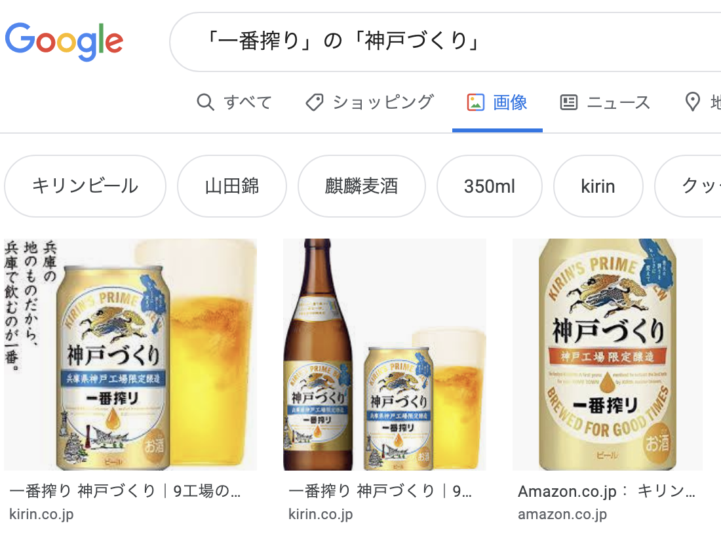Open the ニュース tab
This screenshot has width=721, height=544.
605,102
